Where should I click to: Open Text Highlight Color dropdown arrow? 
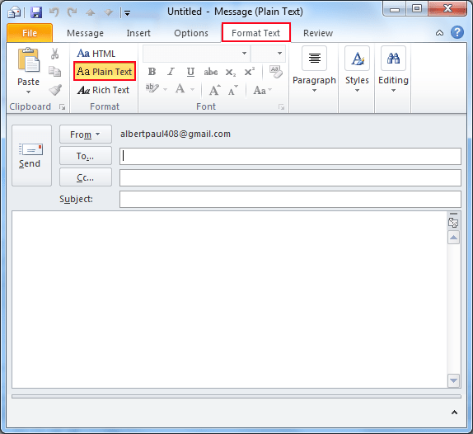click(x=166, y=89)
